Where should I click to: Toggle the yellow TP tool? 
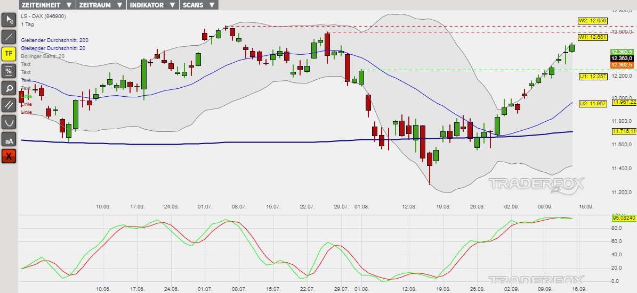[9, 54]
